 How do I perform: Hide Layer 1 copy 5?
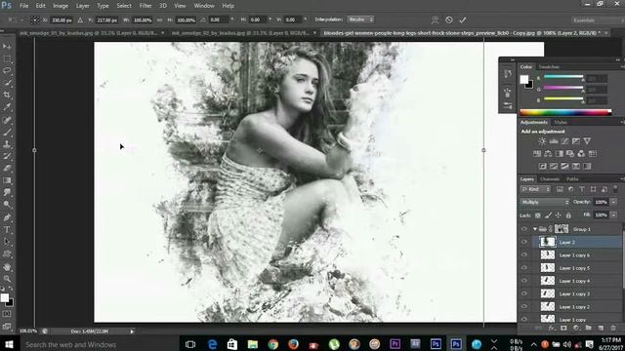pyautogui.click(x=524, y=268)
